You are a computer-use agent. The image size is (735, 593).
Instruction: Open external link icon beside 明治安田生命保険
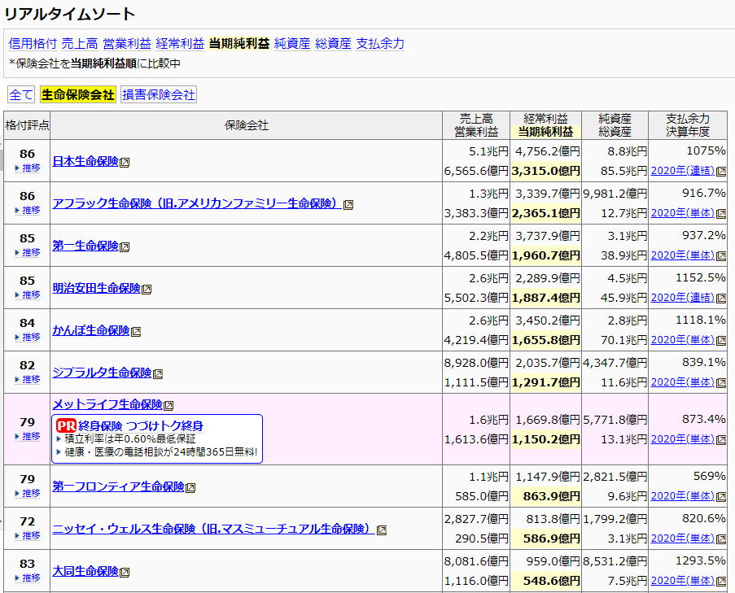tap(147, 290)
